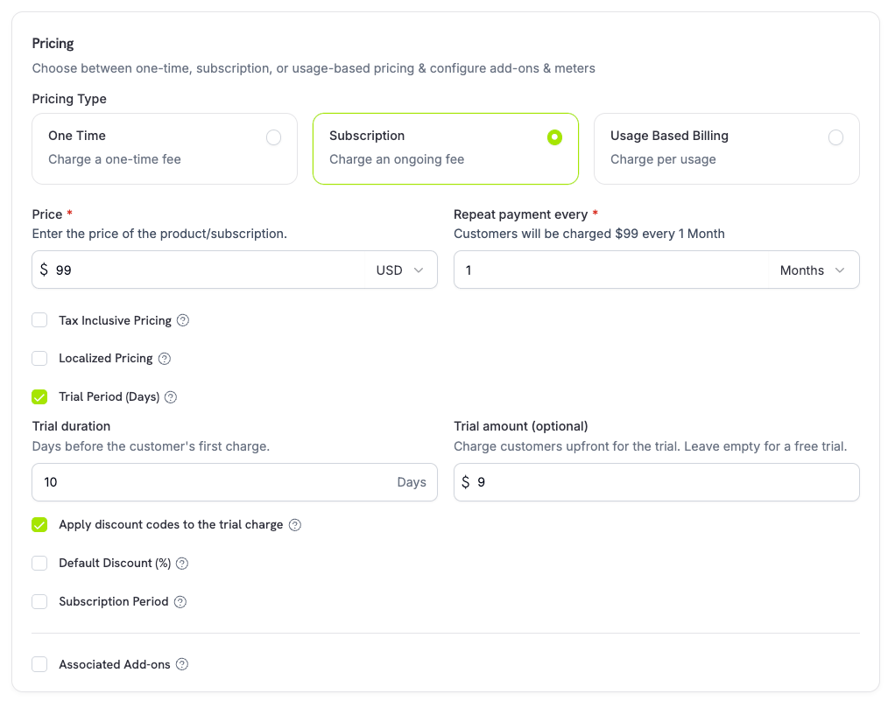Click the 'Charge per usage' card text
Screen dimensions: 888x708
[x=663, y=159]
